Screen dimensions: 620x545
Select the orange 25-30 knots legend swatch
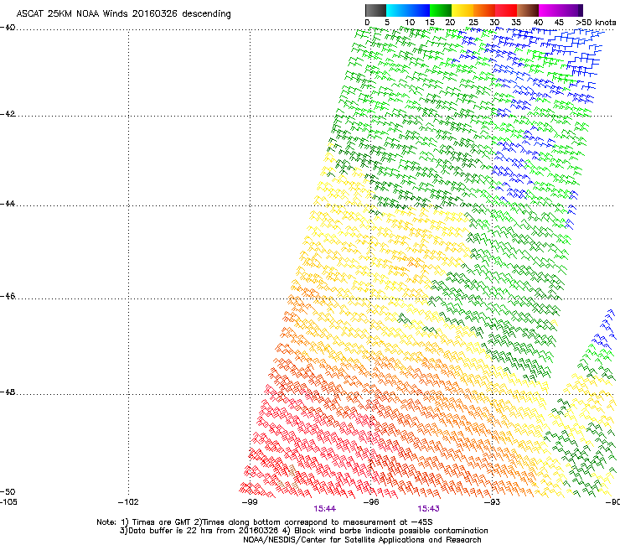click(484, 10)
